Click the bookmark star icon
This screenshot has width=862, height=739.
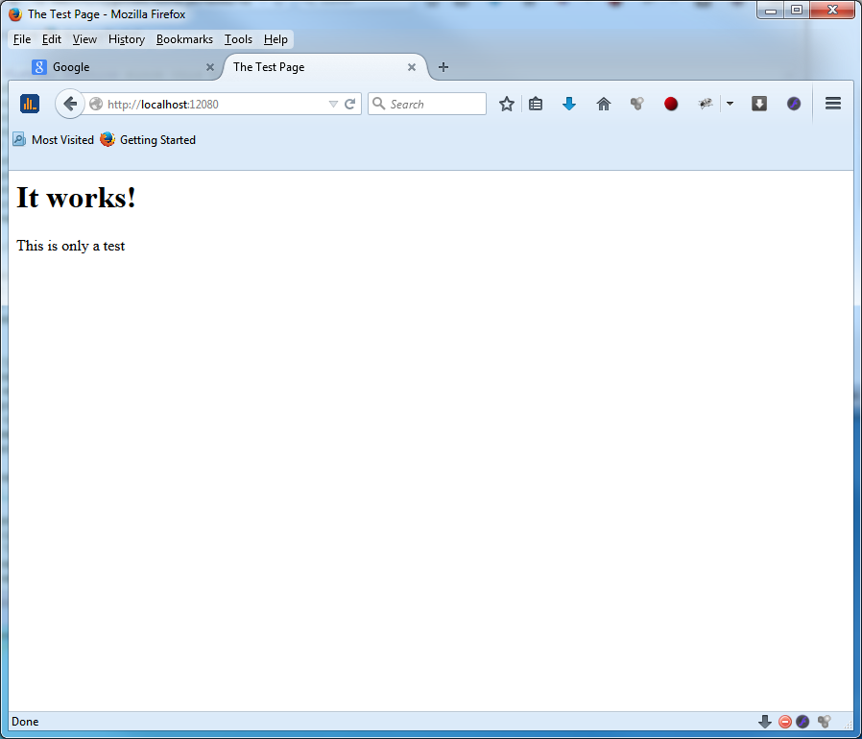507,104
